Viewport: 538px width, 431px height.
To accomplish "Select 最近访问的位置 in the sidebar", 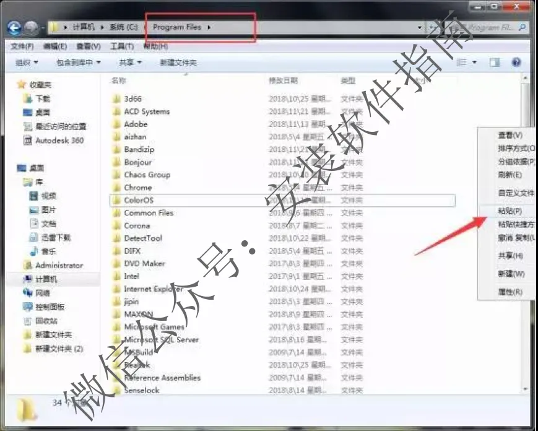I will [x=61, y=126].
